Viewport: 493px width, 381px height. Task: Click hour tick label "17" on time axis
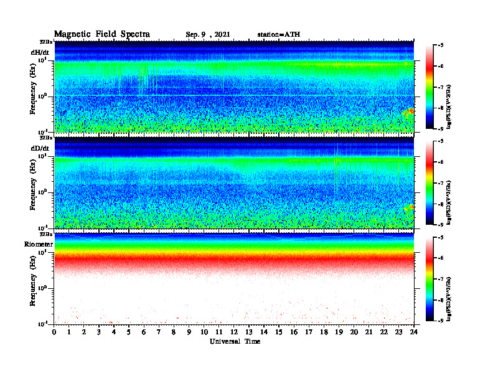coord(309,332)
